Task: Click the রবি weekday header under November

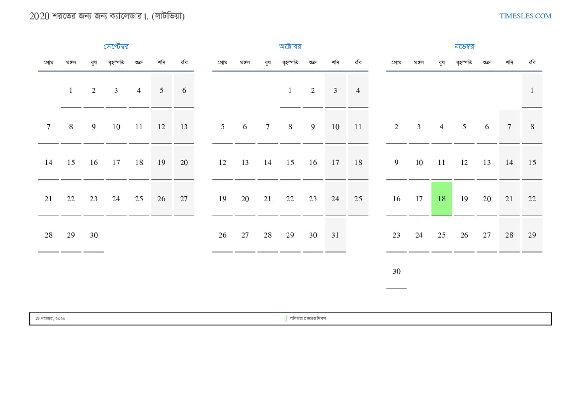Action: point(532,63)
